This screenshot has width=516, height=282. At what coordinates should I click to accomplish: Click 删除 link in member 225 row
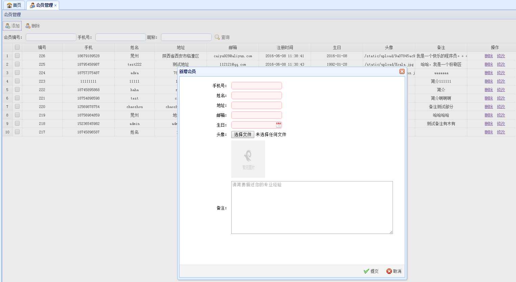489,64
